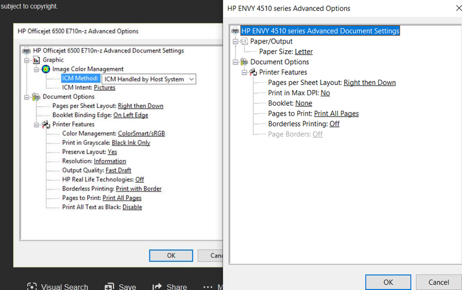
Task: Open the three-dot More menu
Action: (208, 287)
